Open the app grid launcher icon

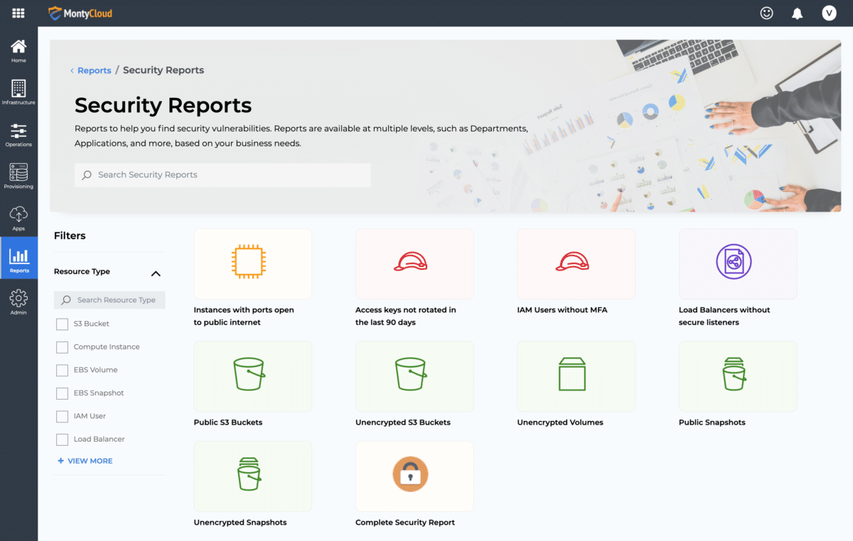coord(18,13)
